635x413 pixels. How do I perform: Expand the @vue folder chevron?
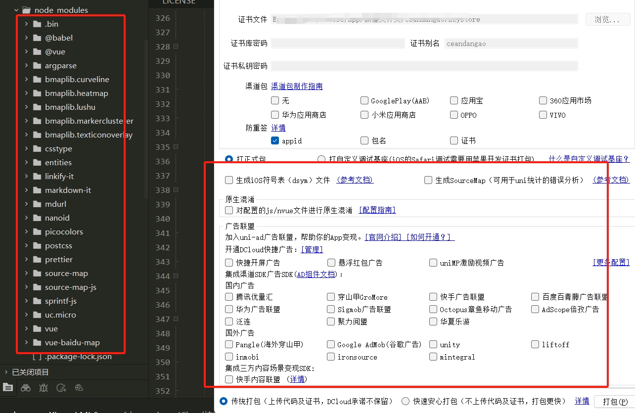click(x=26, y=51)
